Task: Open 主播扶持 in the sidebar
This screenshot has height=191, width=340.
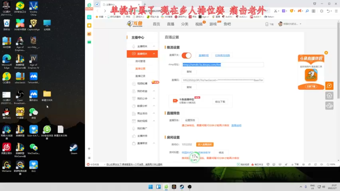Action: pyautogui.click(x=142, y=136)
